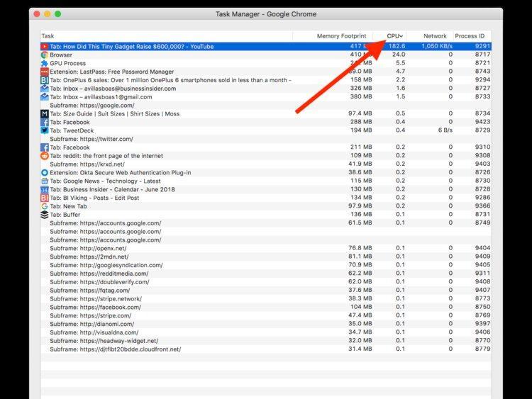Image resolution: width=532 pixels, height=399 pixels.
Task: Click the Task column header
Action: tap(48, 36)
